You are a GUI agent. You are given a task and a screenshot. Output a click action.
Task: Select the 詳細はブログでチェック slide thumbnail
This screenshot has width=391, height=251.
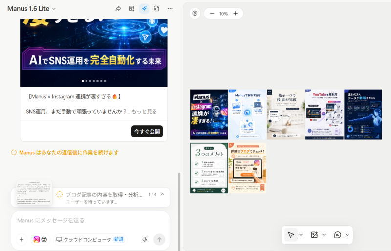pyautogui.click(x=247, y=168)
